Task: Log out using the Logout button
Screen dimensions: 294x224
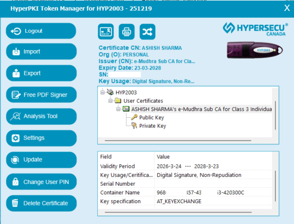Action: [x=41, y=31]
